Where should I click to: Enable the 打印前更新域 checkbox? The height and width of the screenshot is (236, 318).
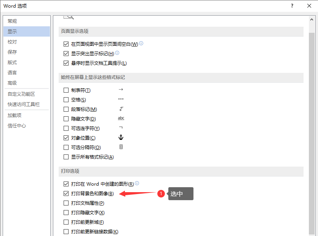pyautogui.click(x=66, y=222)
